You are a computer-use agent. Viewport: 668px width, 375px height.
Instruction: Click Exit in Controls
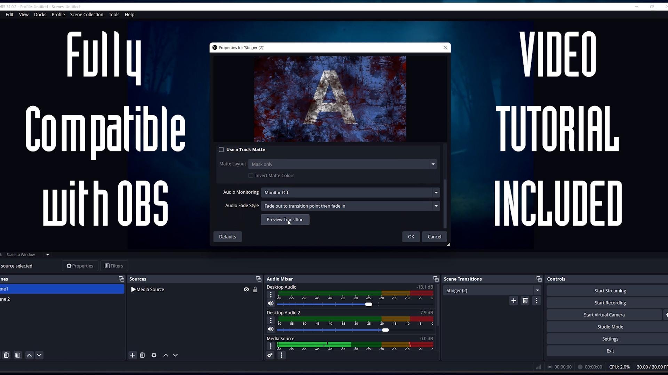coord(610,351)
